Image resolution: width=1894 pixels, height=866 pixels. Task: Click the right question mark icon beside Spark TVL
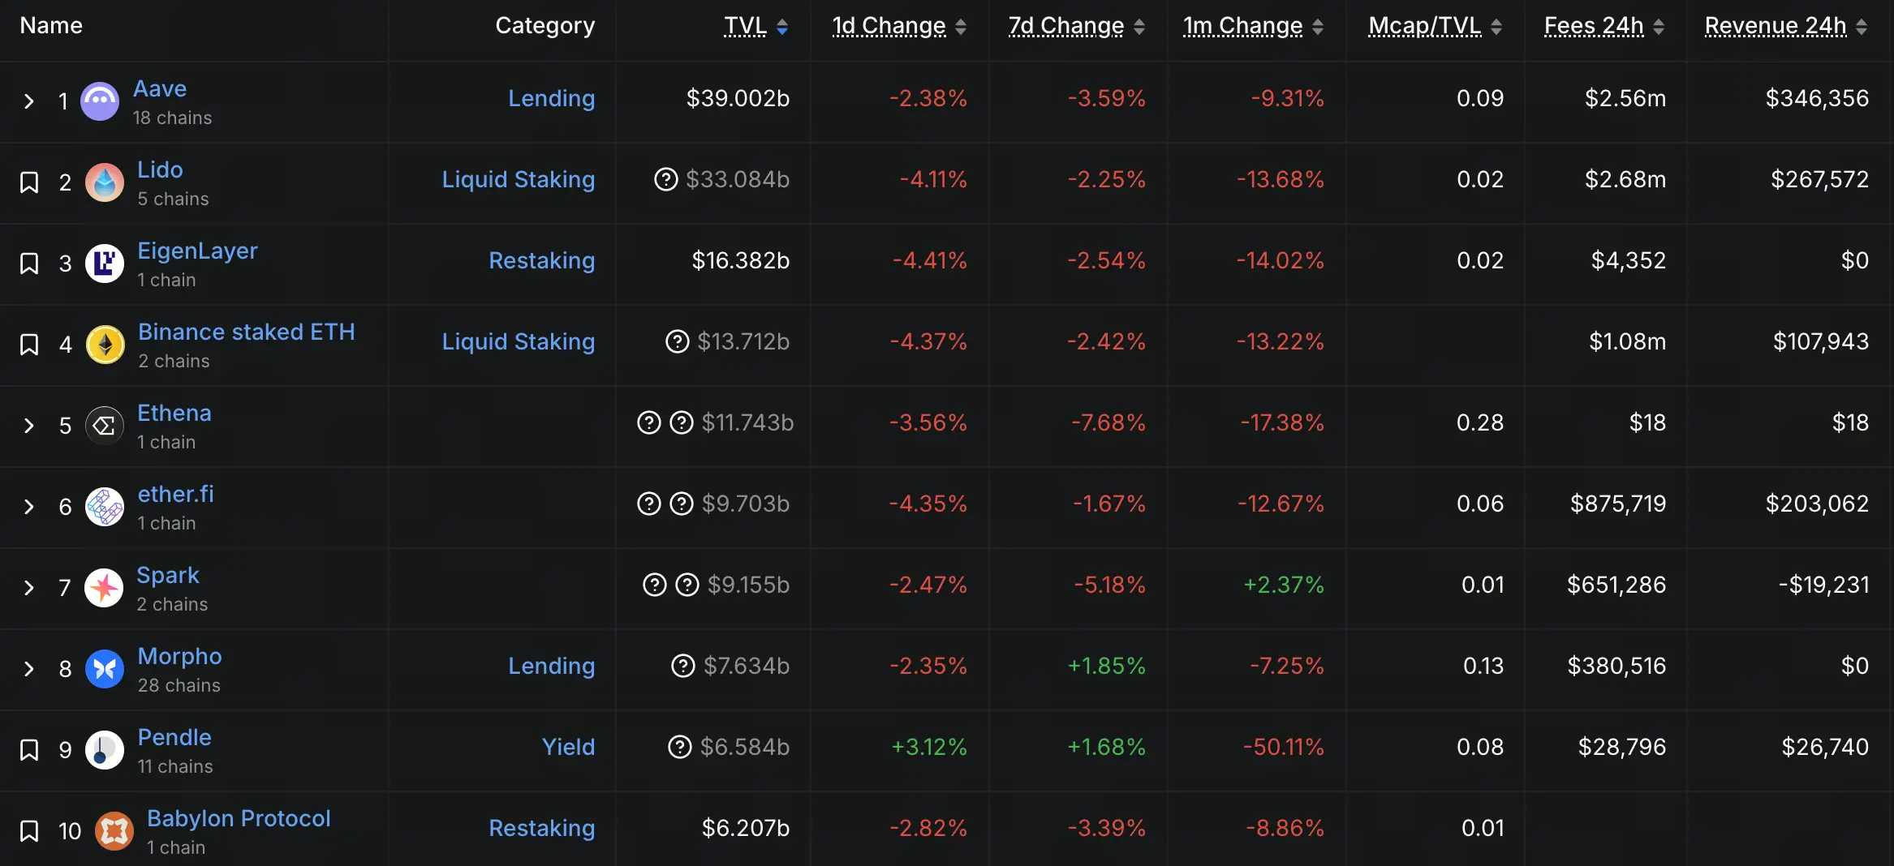pyautogui.click(x=687, y=585)
